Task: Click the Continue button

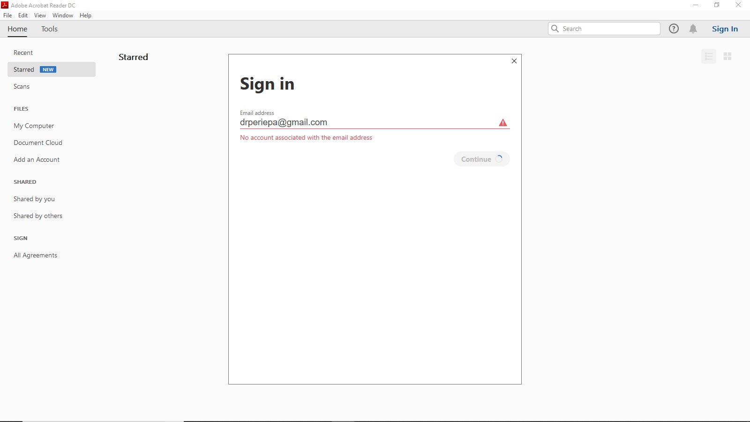Action: point(481,159)
